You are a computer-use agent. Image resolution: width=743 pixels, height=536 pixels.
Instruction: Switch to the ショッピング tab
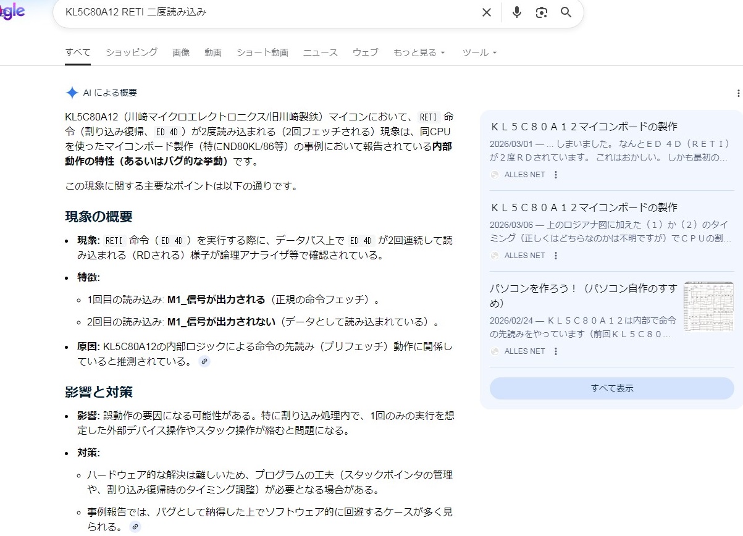tap(131, 53)
